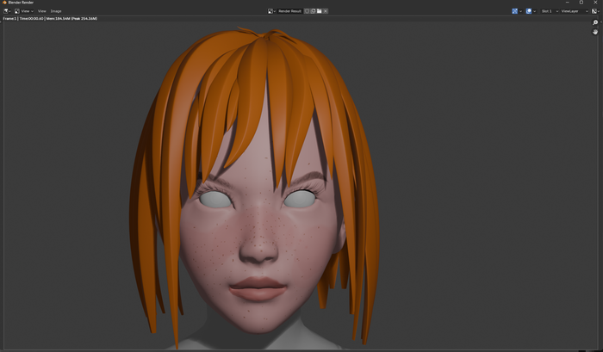Open the editor type selector icon
Viewport: 603px width, 352px height.
(6, 11)
